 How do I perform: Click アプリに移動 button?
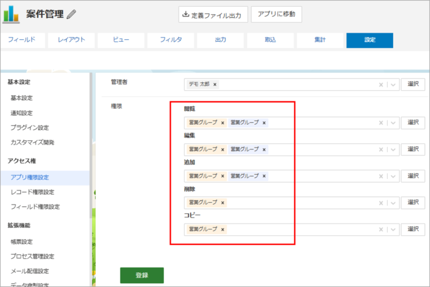click(276, 15)
